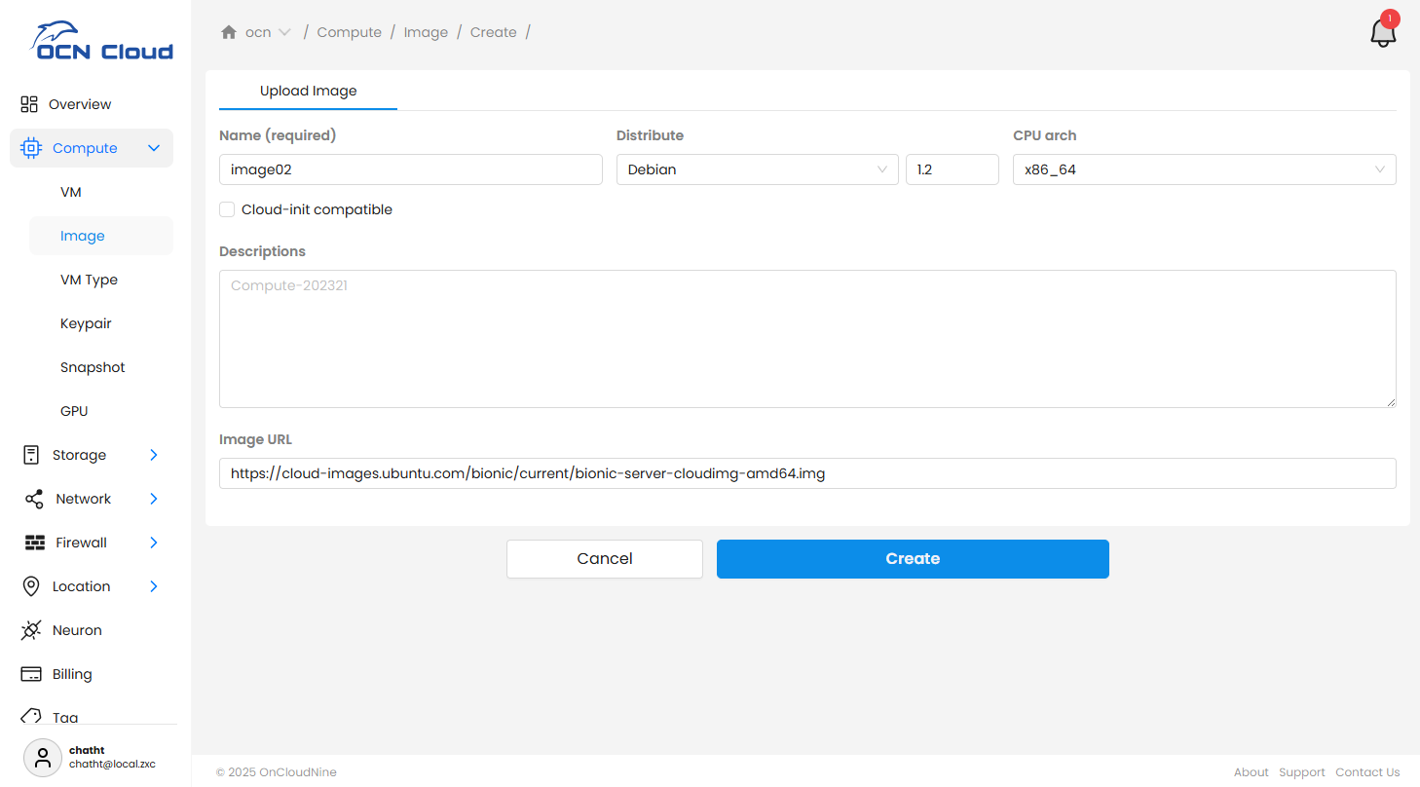
Task: Click Image in the breadcrumb
Action: pyautogui.click(x=426, y=32)
